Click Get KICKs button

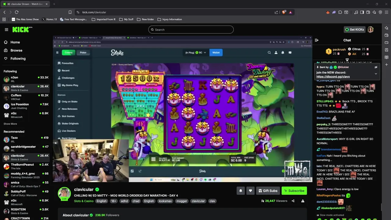tap(355, 30)
